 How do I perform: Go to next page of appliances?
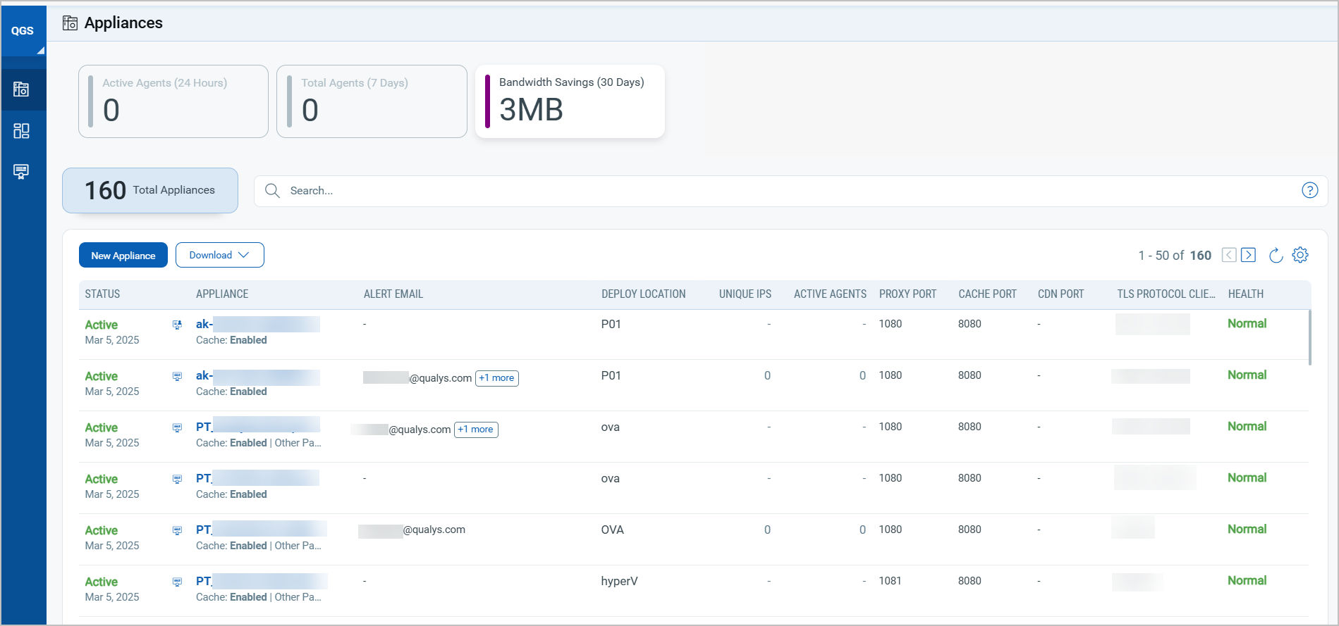click(x=1249, y=255)
